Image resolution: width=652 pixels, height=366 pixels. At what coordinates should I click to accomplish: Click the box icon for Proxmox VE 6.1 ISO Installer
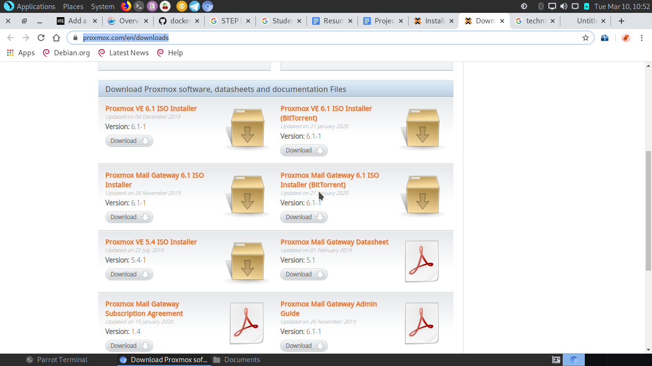pos(247,127)
